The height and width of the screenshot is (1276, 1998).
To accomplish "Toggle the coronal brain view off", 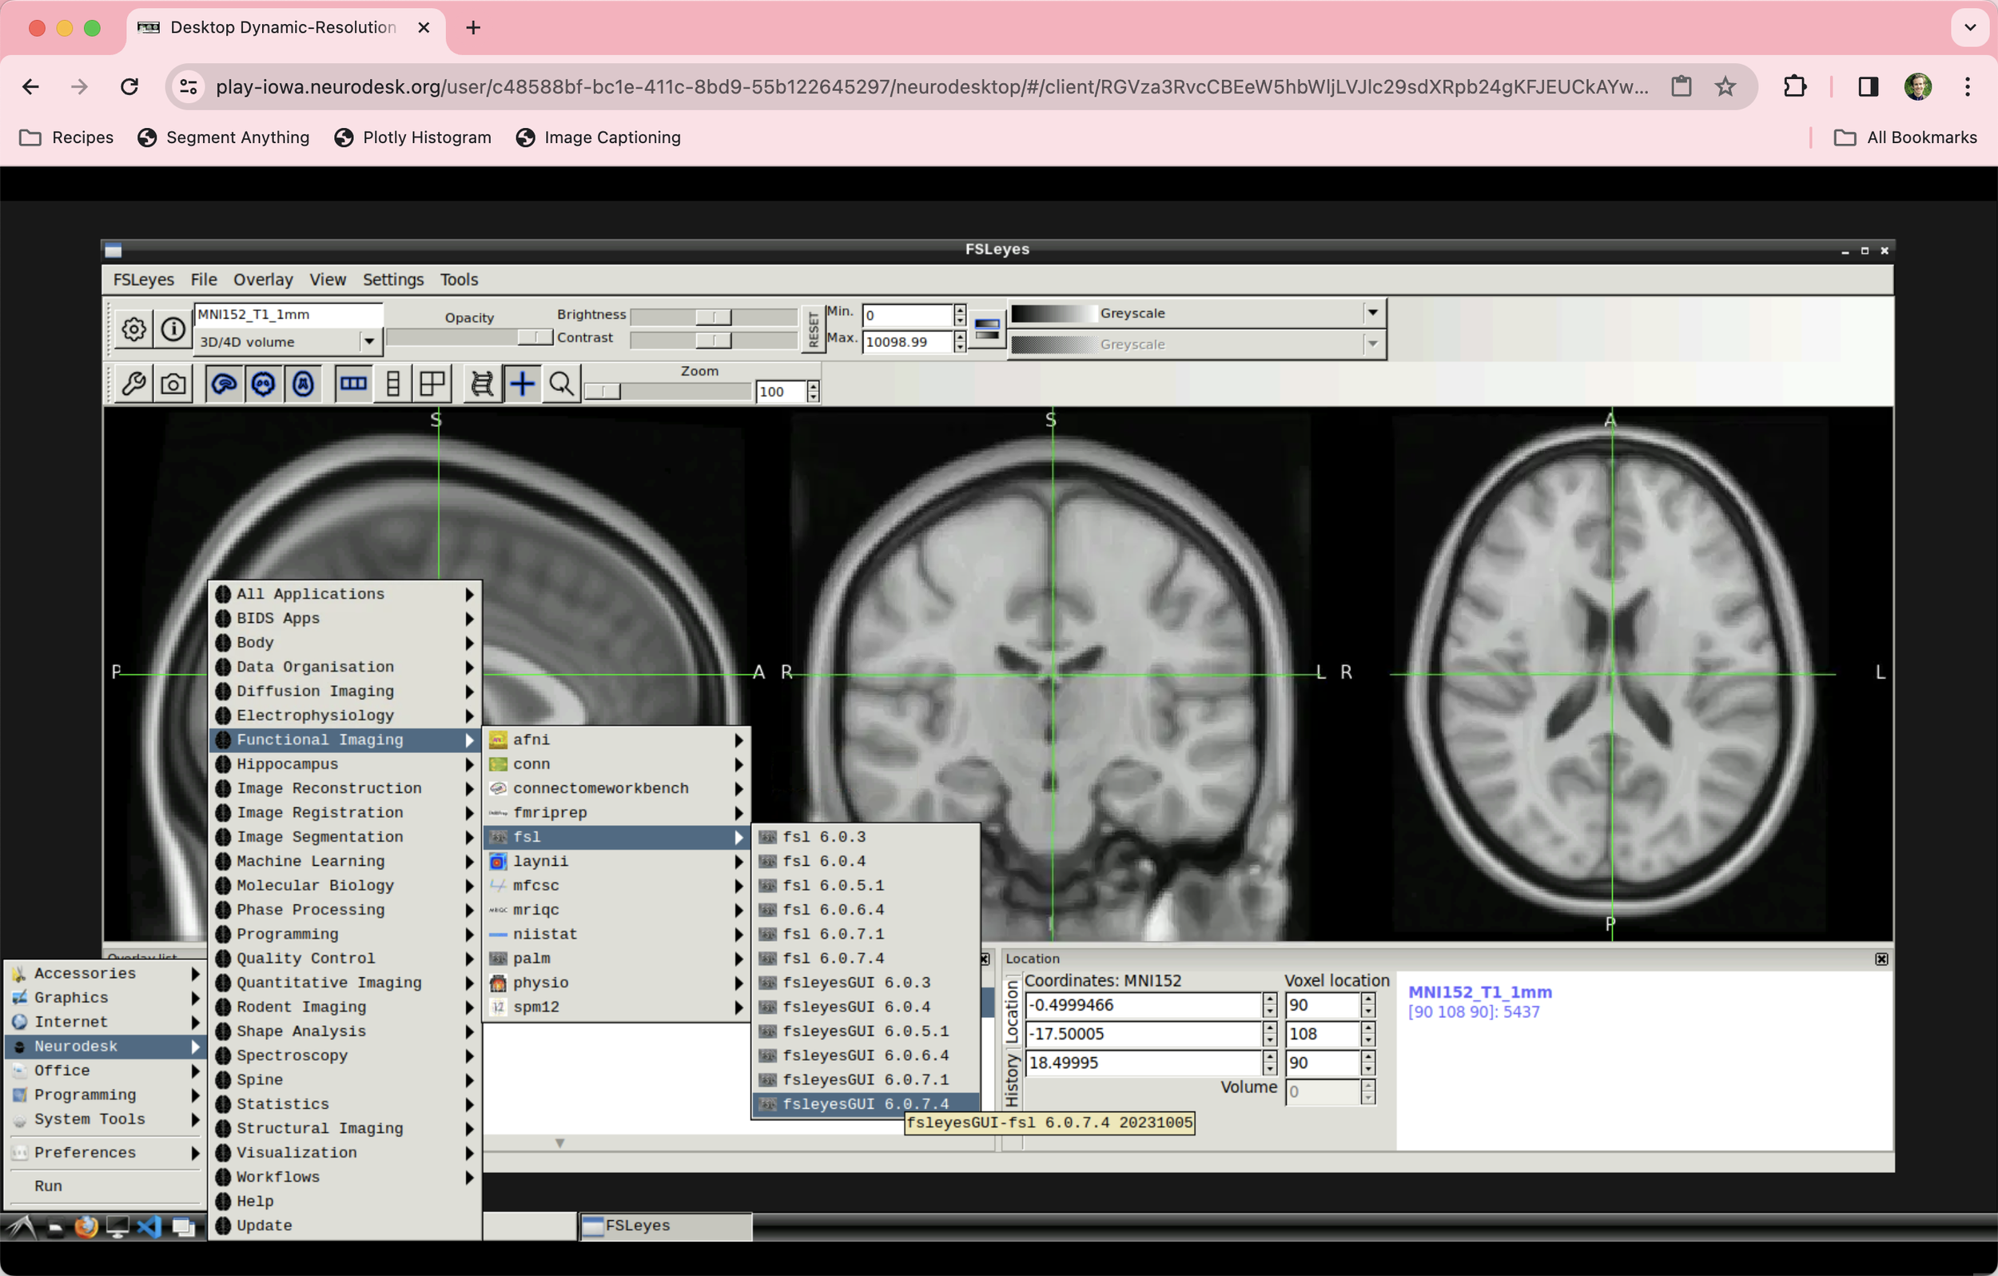I will [264, 385].
